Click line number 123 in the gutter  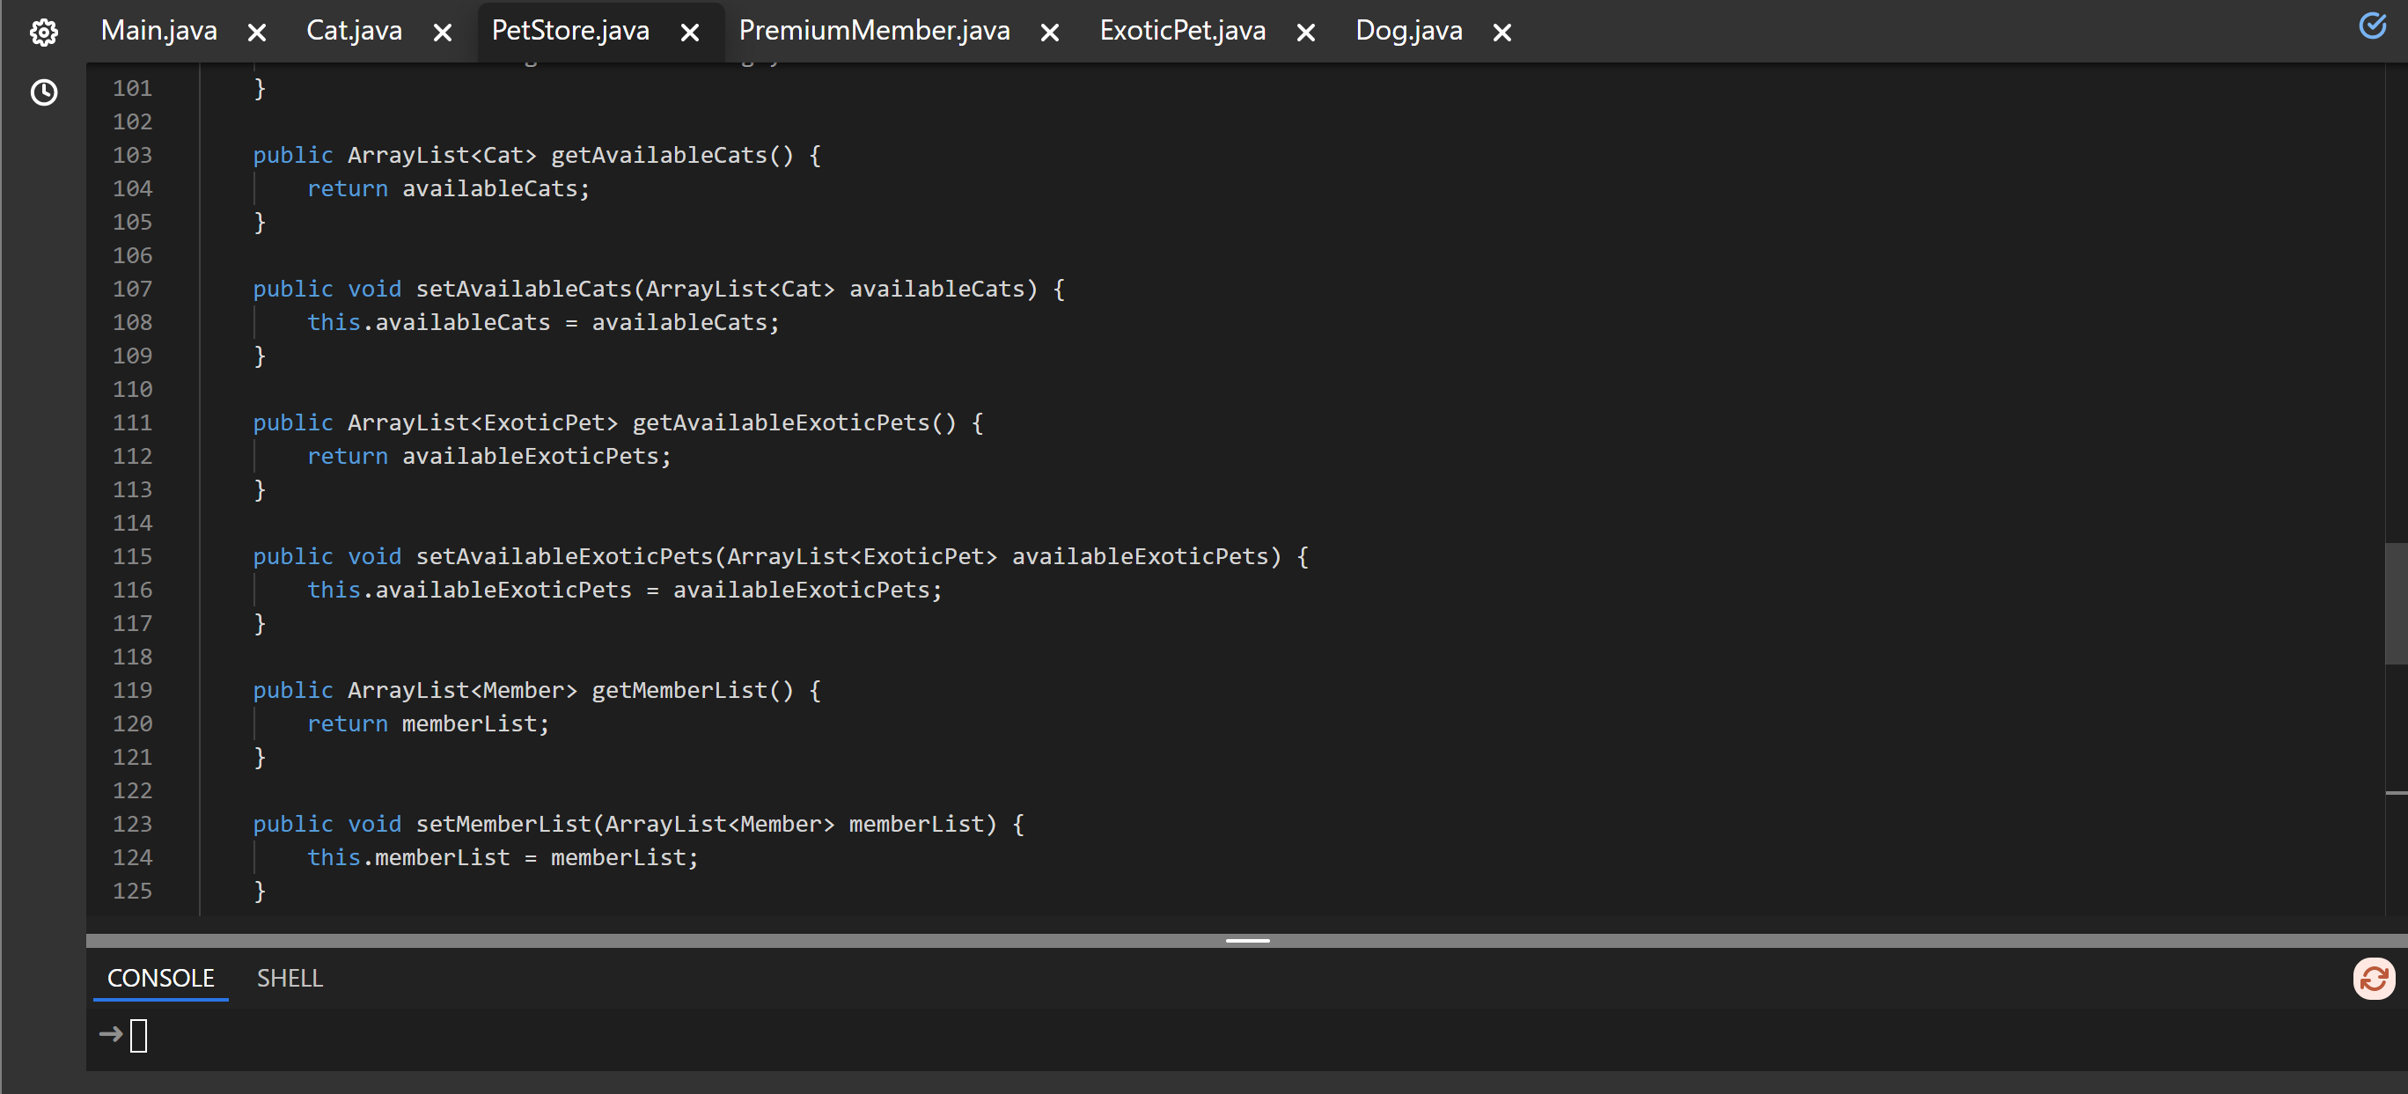132,824
